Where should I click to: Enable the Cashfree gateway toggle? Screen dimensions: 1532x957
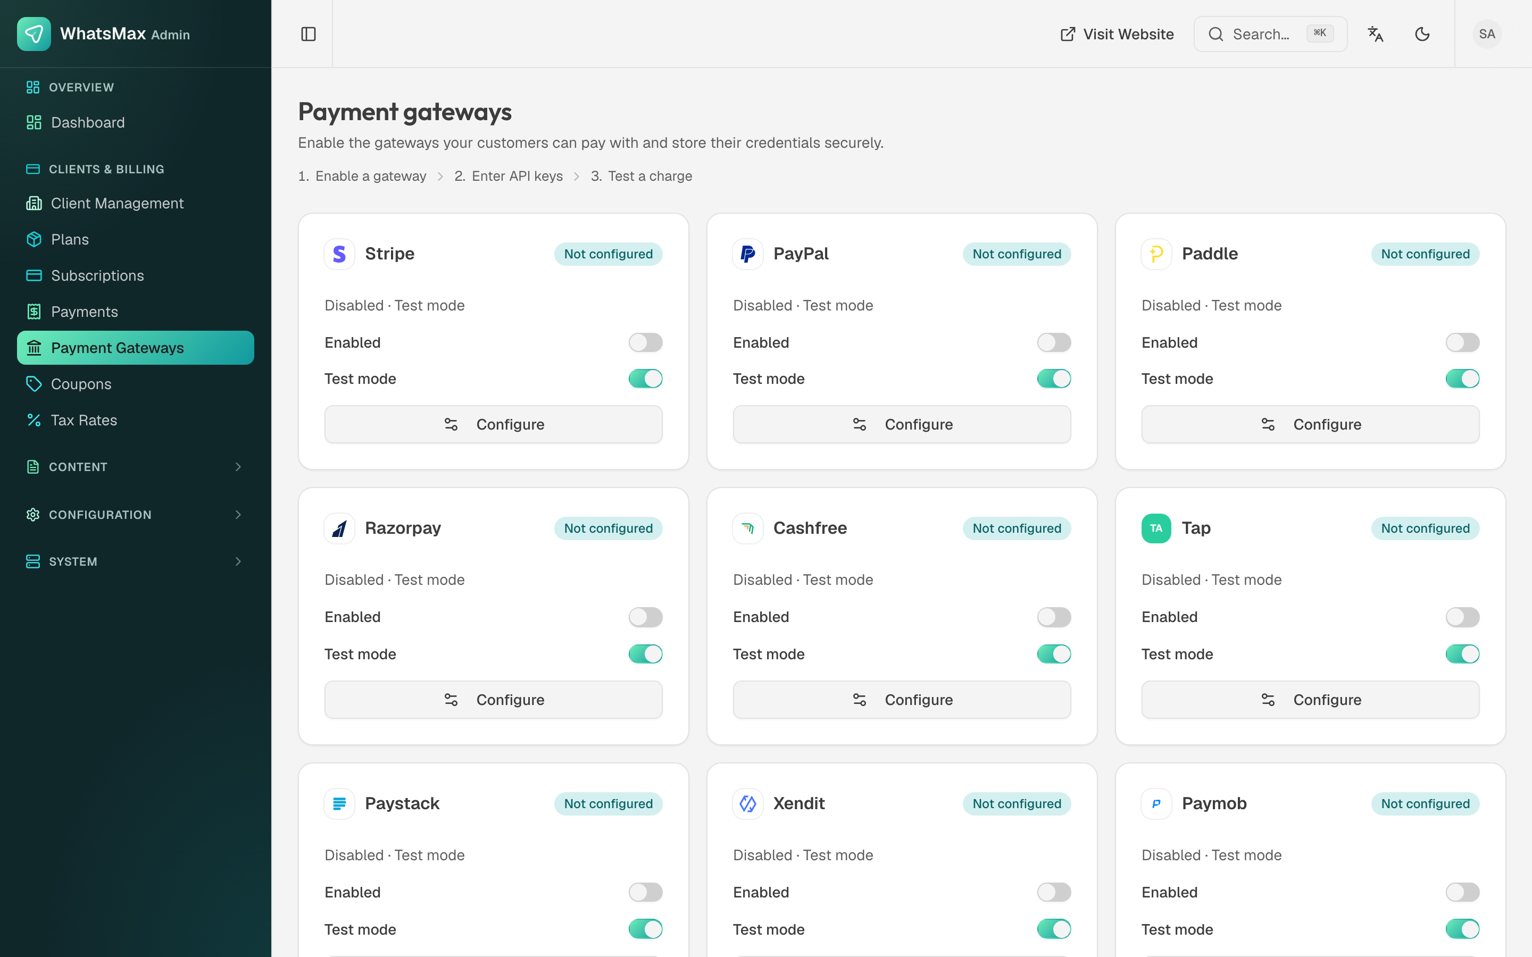pos(1053,617)
